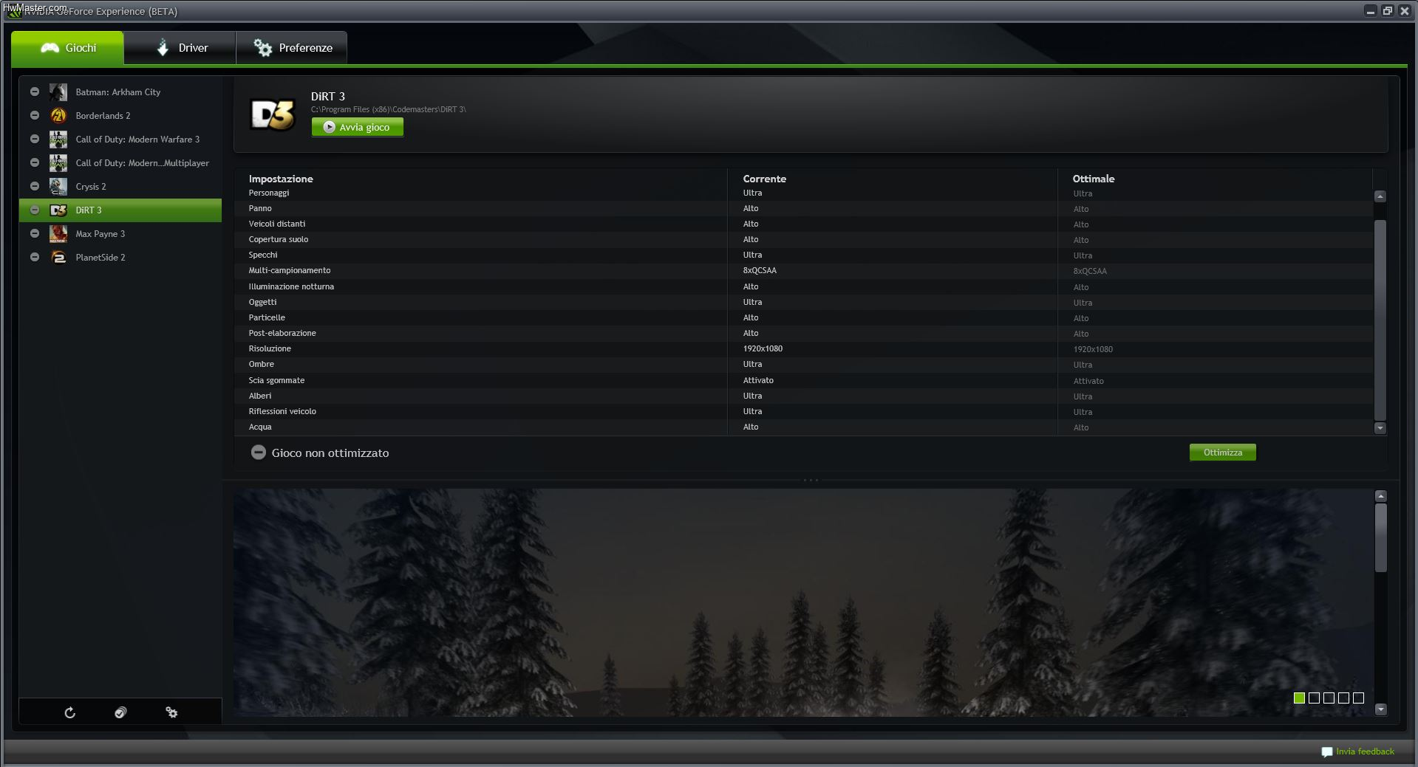The height and width of the screenshot is (767, 1418).
Task: Select third screenshot indicator square
Action: pyautogui.click(x=1329, y=698)
